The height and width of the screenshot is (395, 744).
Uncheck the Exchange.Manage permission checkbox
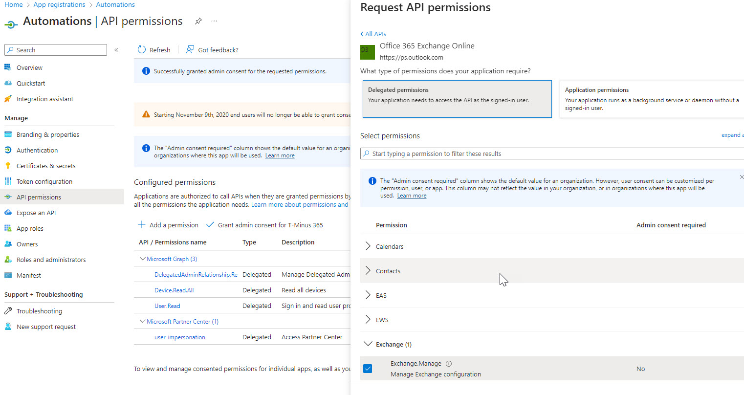[368, 369]
